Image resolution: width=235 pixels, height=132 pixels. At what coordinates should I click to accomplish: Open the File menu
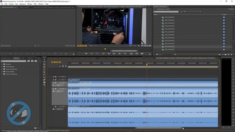[x=2, y=4]
